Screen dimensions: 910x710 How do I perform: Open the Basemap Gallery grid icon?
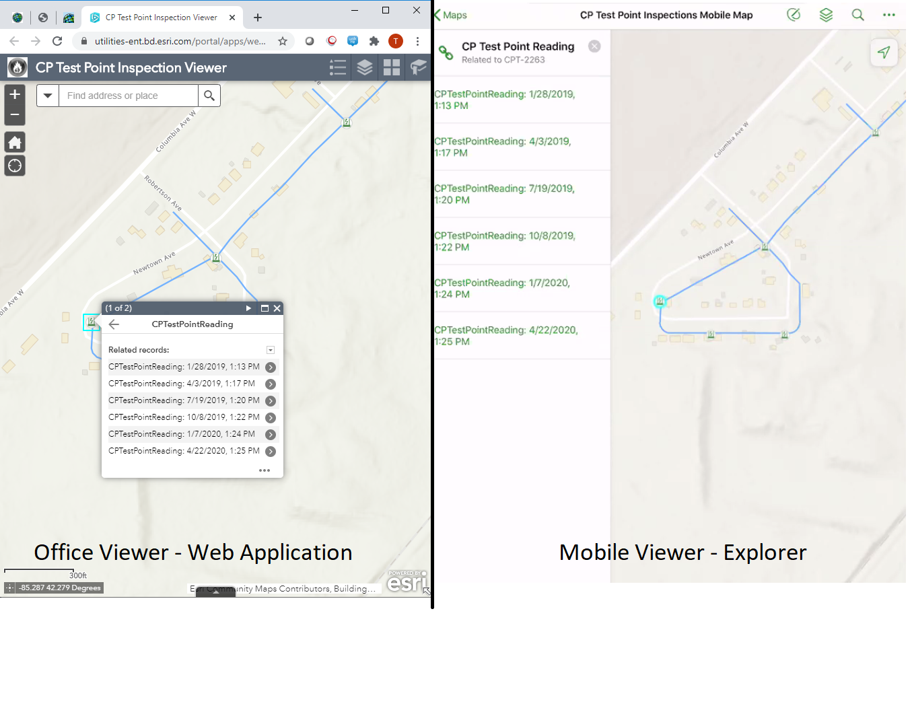pyautogui.click(x=392, y=67)
